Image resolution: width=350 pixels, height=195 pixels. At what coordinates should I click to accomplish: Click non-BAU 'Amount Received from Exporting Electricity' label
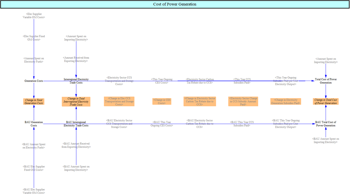76,59
